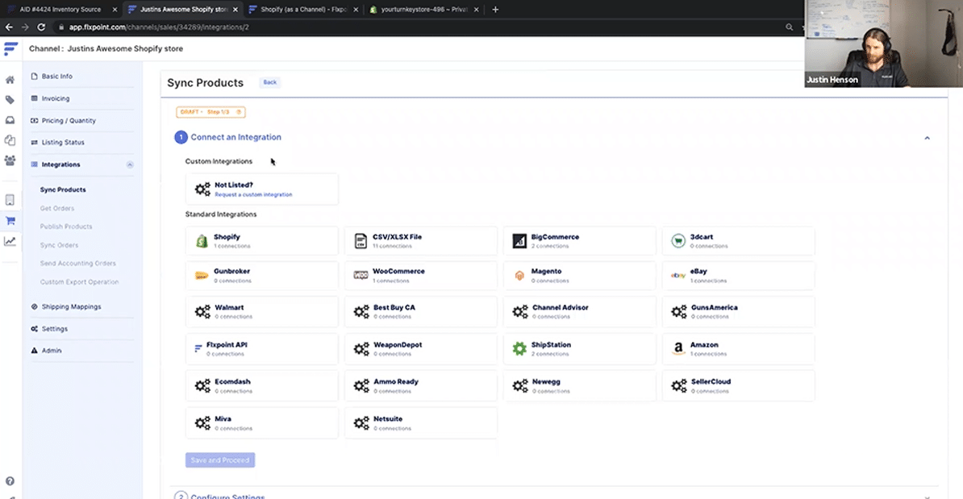Select the SellerCloud integration
963x499 pixels.
[738, 386]
